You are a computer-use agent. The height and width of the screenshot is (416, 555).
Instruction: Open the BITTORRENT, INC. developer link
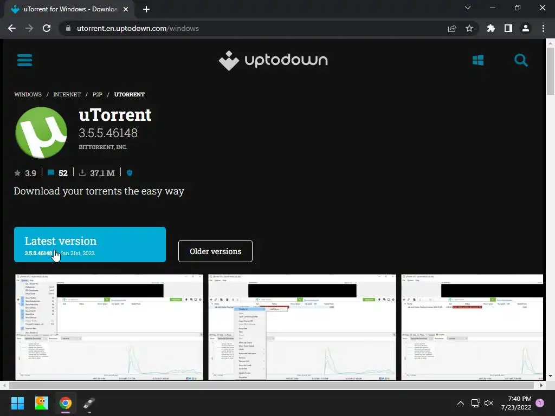pos(102,147)
